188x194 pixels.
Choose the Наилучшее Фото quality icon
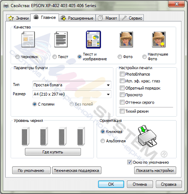tap(159, 39)
